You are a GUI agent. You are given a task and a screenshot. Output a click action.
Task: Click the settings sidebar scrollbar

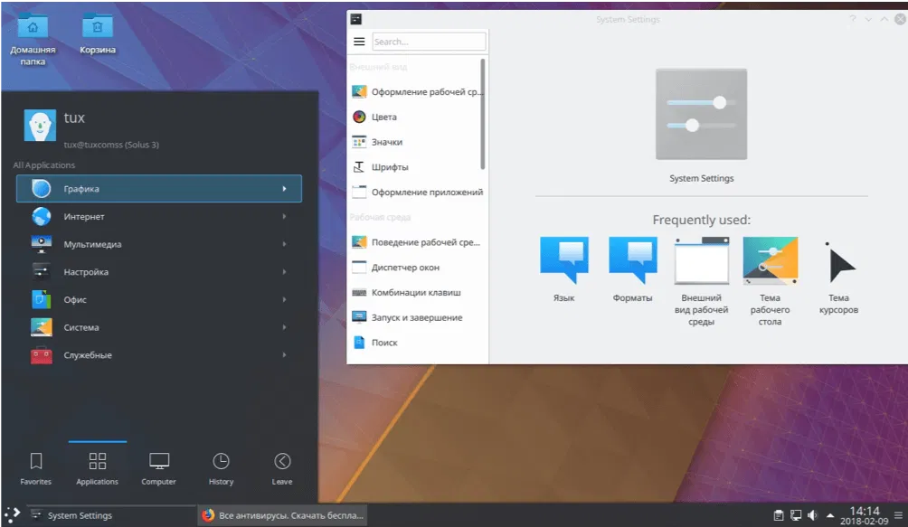click(x=482, y=114)
